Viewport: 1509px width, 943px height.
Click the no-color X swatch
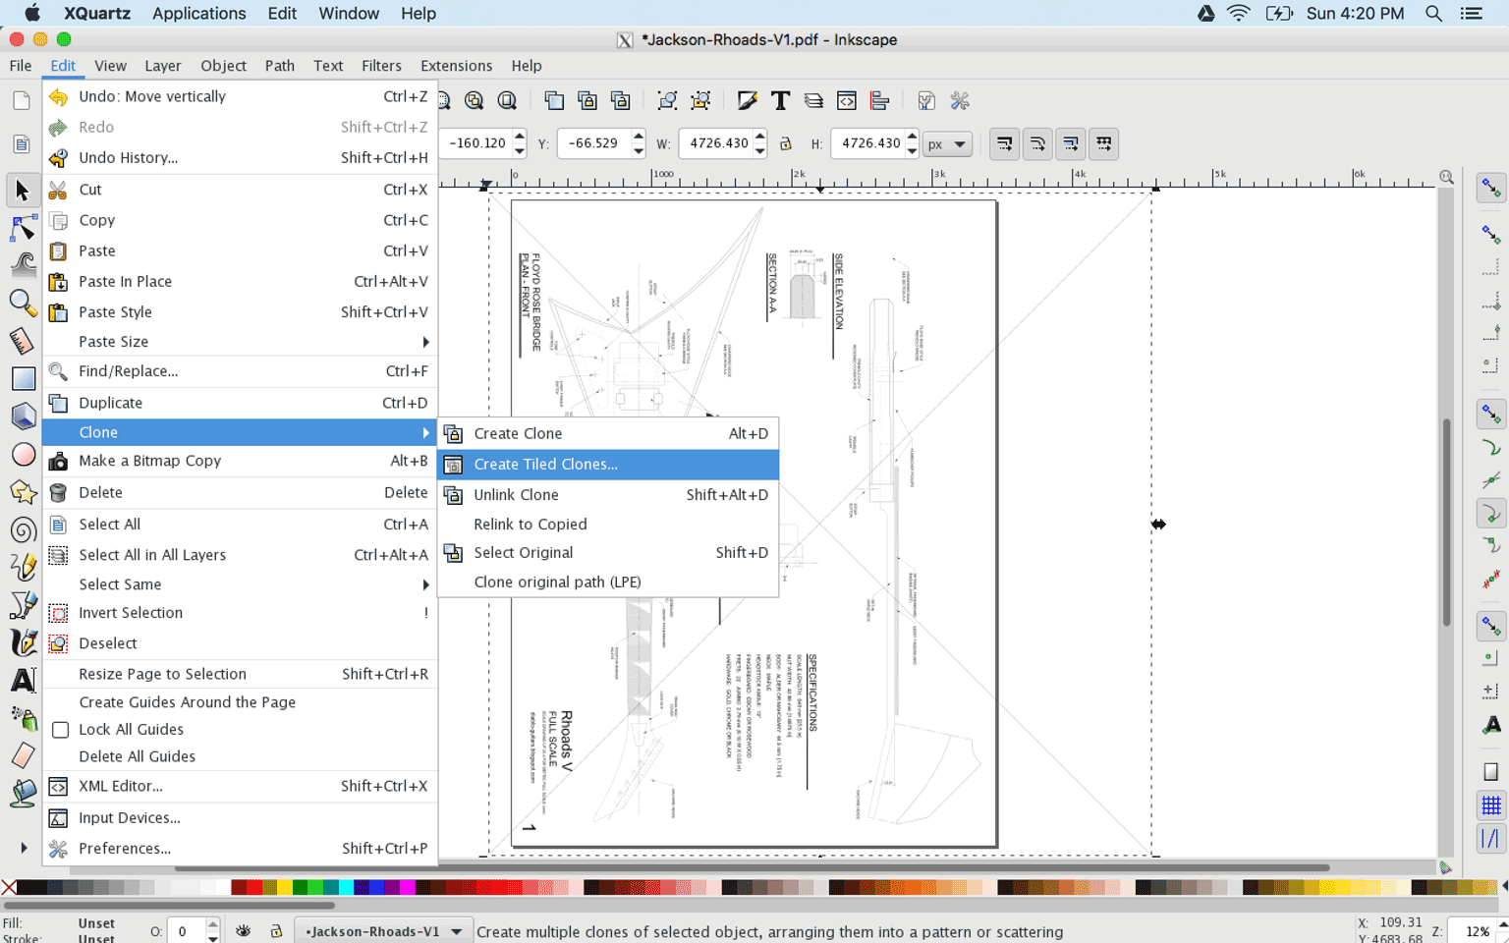coord(9,887)
